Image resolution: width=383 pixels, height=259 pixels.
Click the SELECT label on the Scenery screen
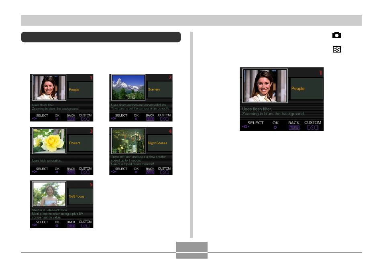pyautogui.click(x=121, y=115)
